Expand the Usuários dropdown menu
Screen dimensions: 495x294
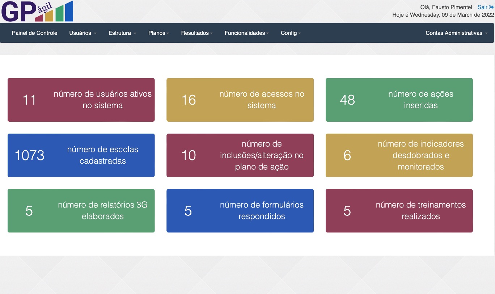83,33
